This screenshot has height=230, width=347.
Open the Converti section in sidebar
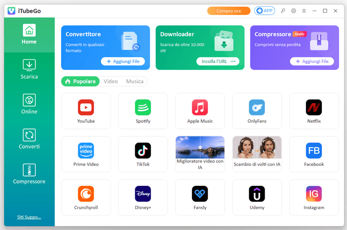(29, 139)
